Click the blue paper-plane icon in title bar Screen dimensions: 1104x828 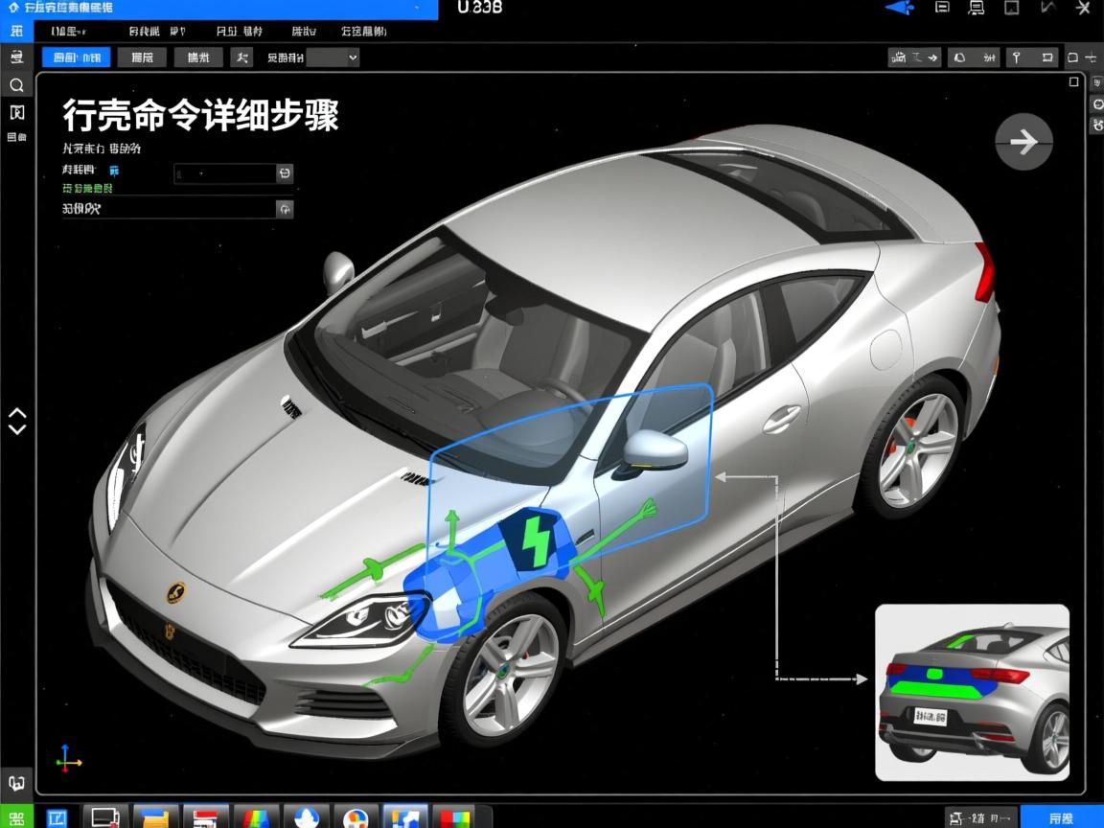[898, 8]
